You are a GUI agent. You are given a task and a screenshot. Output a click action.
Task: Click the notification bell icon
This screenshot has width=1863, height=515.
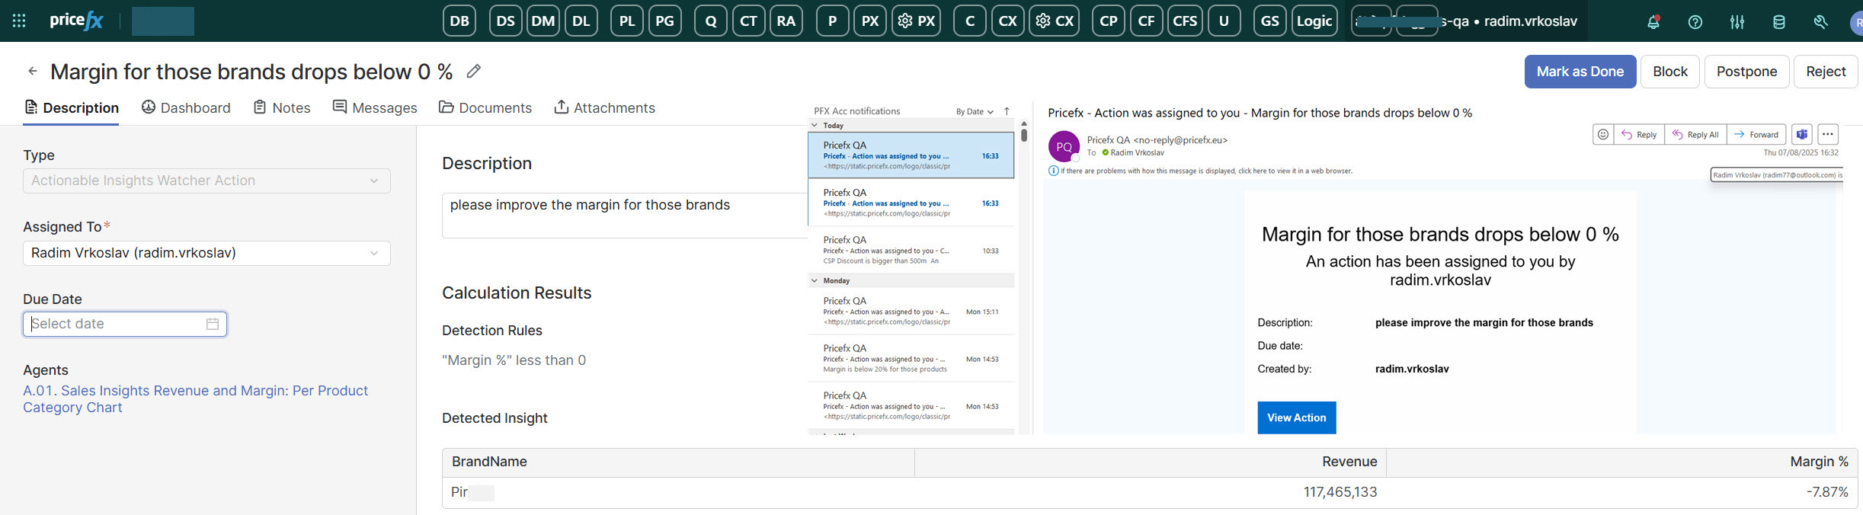pos(1653,22)
